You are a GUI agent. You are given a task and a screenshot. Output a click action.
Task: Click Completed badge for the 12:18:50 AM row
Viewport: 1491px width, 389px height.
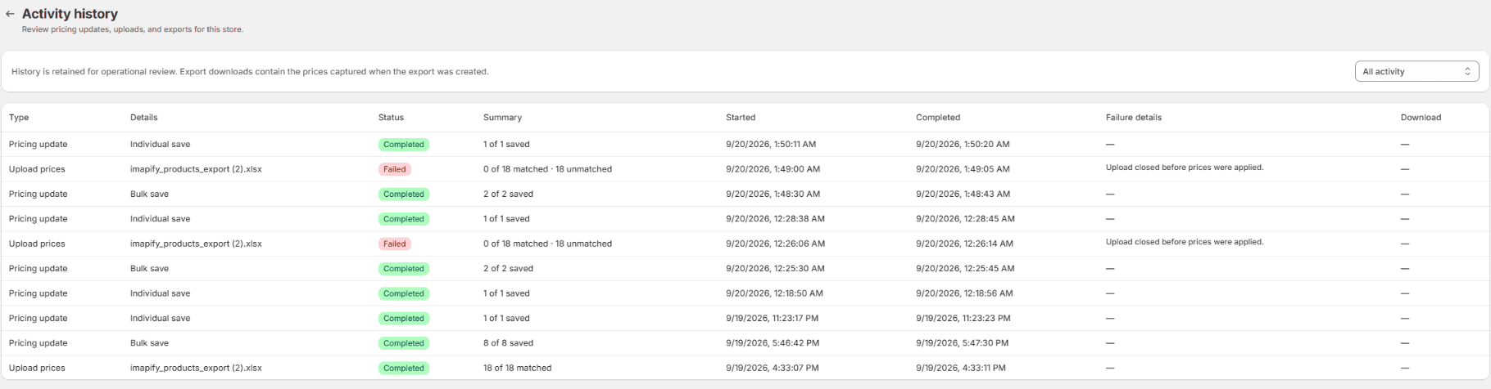[x=404, y=293]
